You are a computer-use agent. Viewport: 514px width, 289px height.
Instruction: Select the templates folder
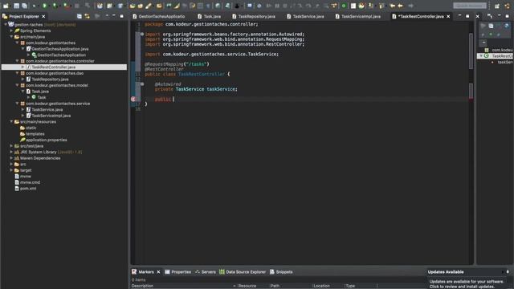click(x=35, y=134)
